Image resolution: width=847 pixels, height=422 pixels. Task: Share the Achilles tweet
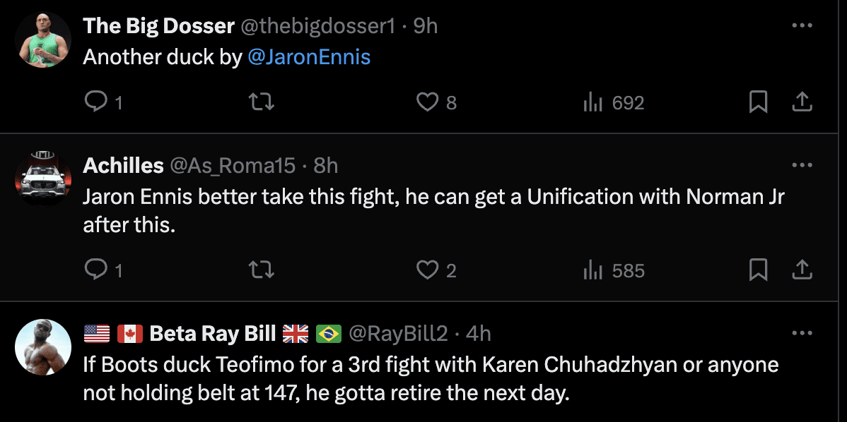tap(801, 270)
